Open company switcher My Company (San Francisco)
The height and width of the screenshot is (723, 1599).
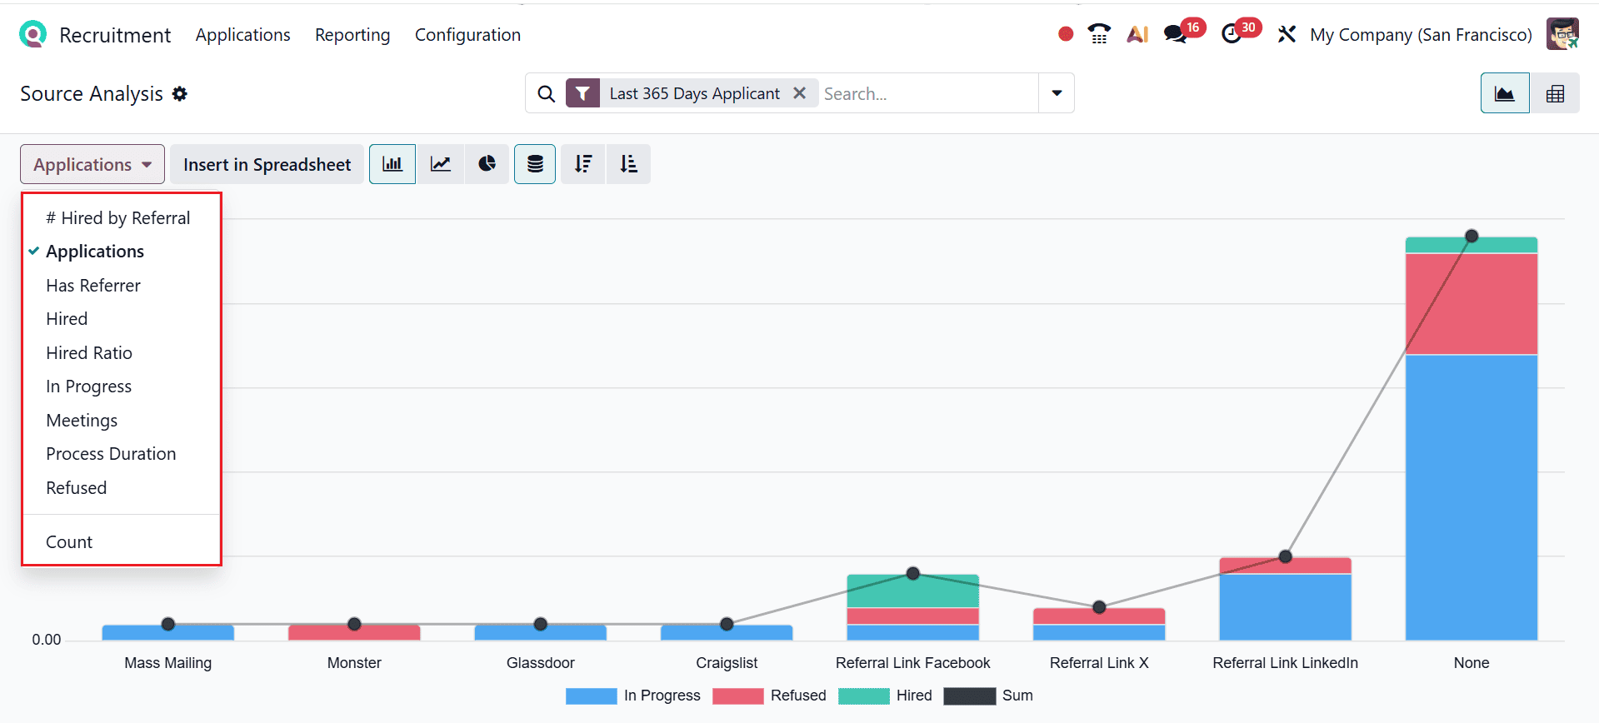(x=1421, y=34)
